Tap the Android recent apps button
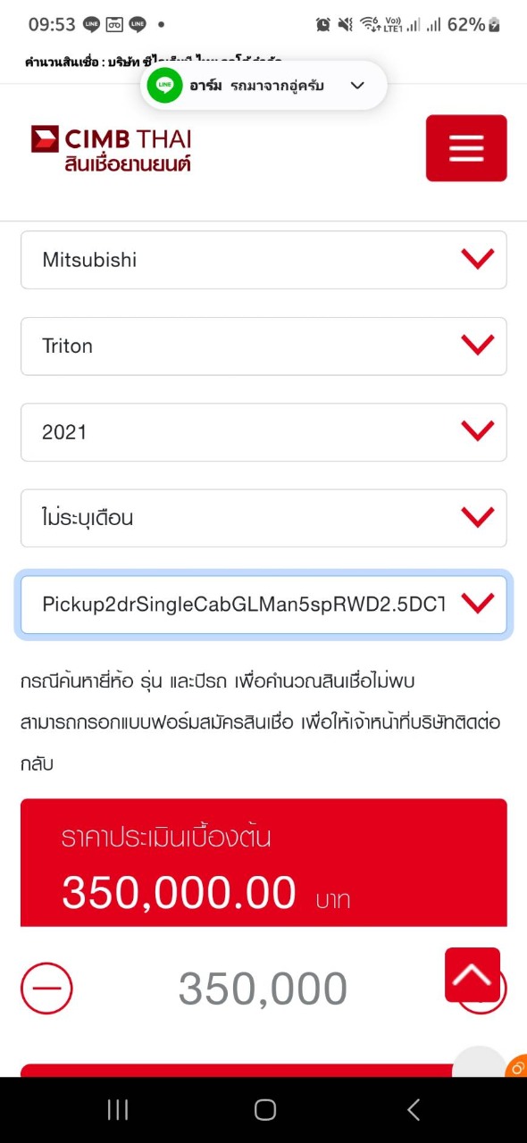The width and height of the screenshot is (527, 1143). point(118,1109)
